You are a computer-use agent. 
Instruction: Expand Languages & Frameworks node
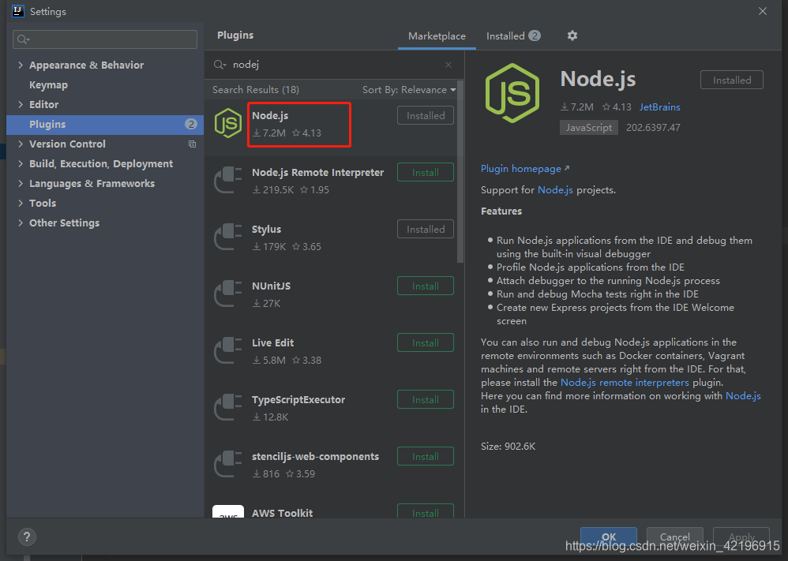(21, 183)
